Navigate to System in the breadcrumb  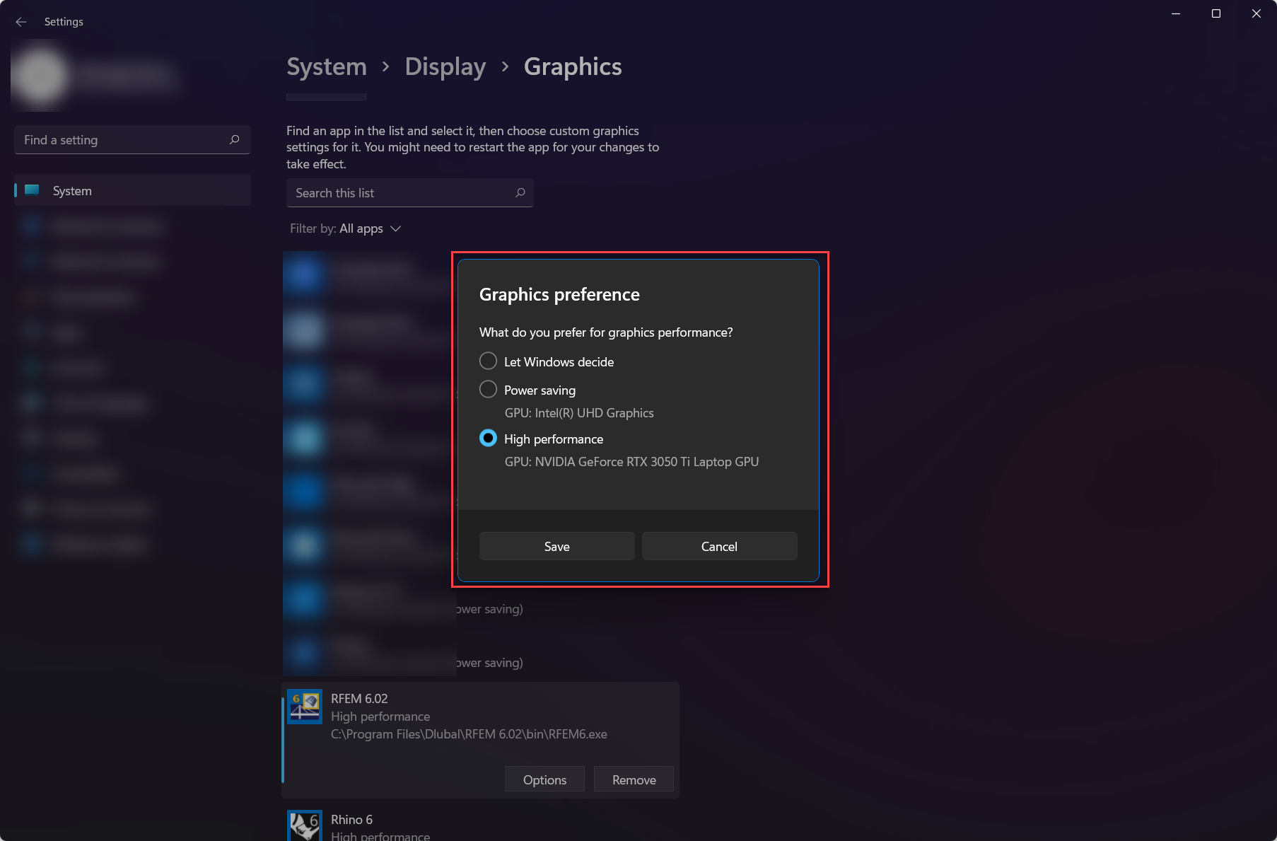tap(327, 66)
